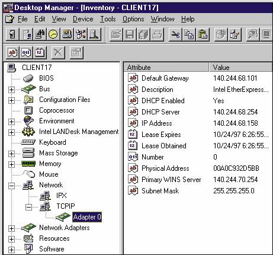Screen dimensions: 273x255
Task: Click the tower computer toolbar icon
Action: [94, 34]
